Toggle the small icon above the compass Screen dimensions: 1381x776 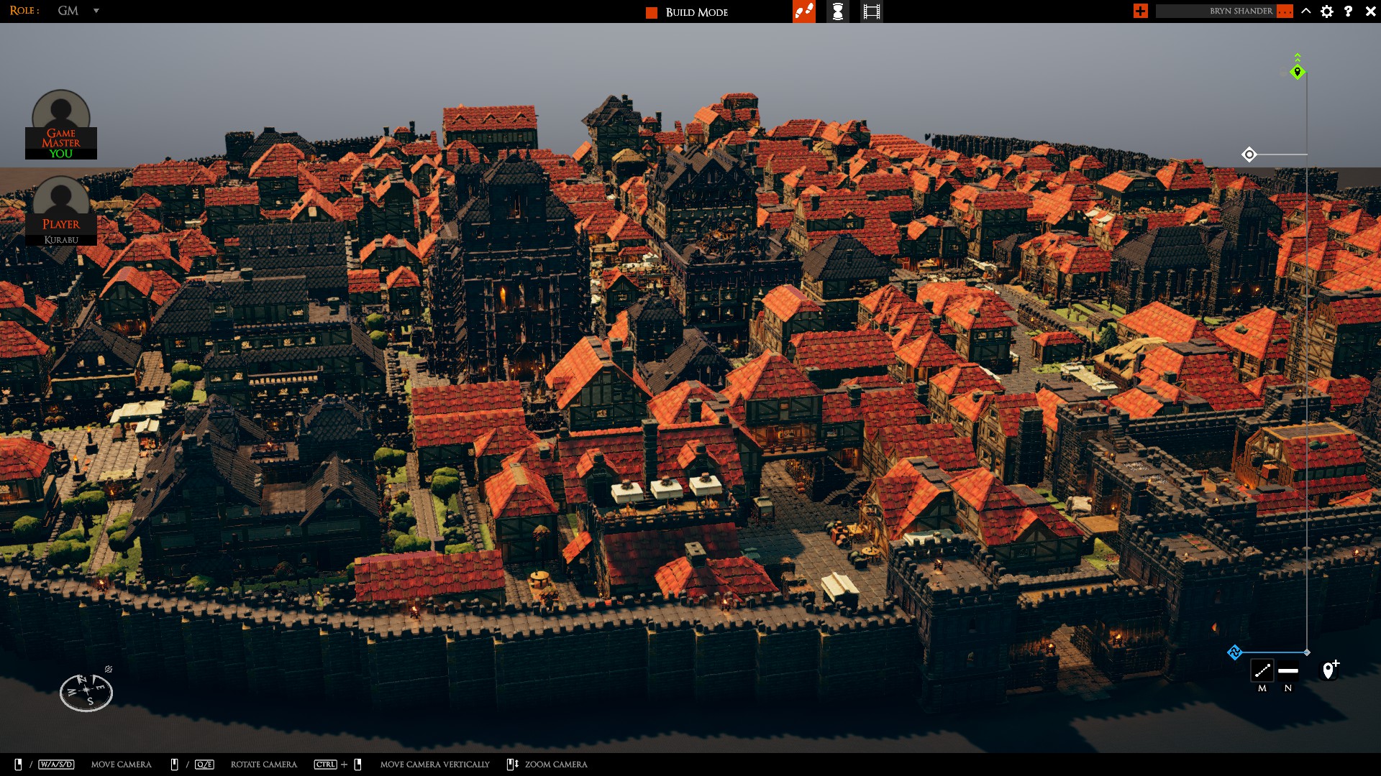tap(109, 669)
